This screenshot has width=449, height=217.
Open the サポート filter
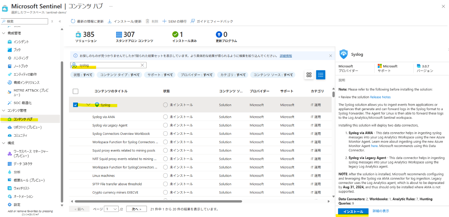(160, 75)
